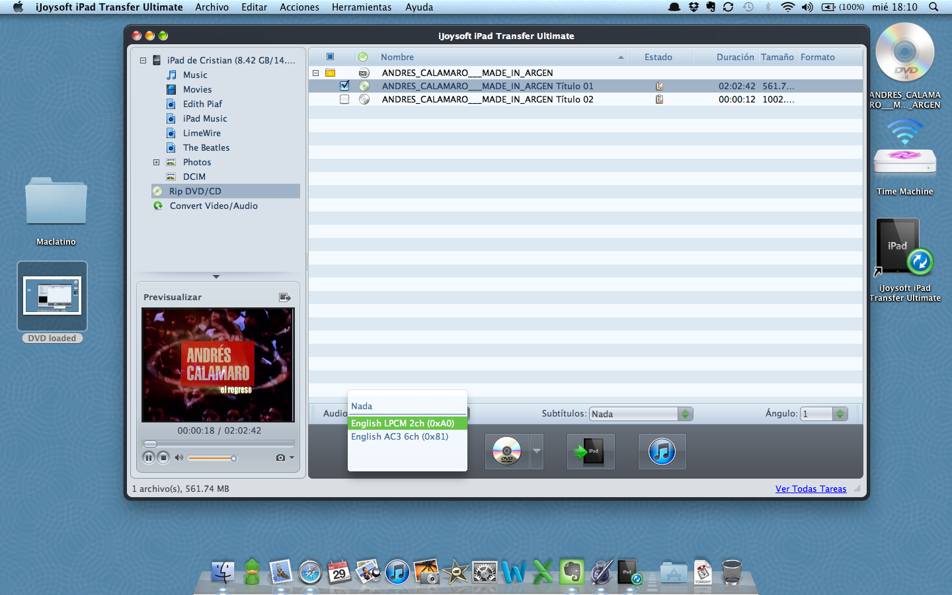The height and width of the screenshot is (595, 952).
Task: Mute the preview speaker icon
Action: pos(178,457)
